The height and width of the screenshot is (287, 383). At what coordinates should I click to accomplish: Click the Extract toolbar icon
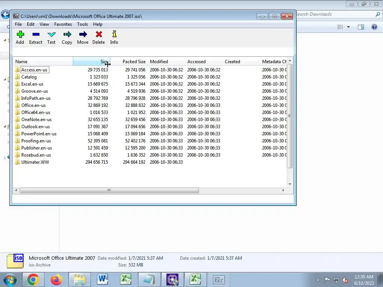[36, 37]
